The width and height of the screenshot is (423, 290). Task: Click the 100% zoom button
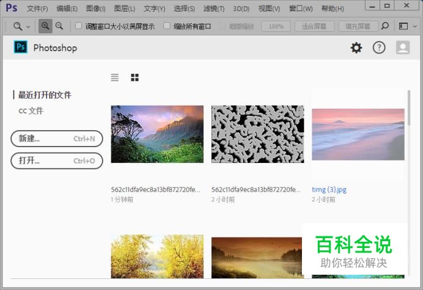point(276,26)
